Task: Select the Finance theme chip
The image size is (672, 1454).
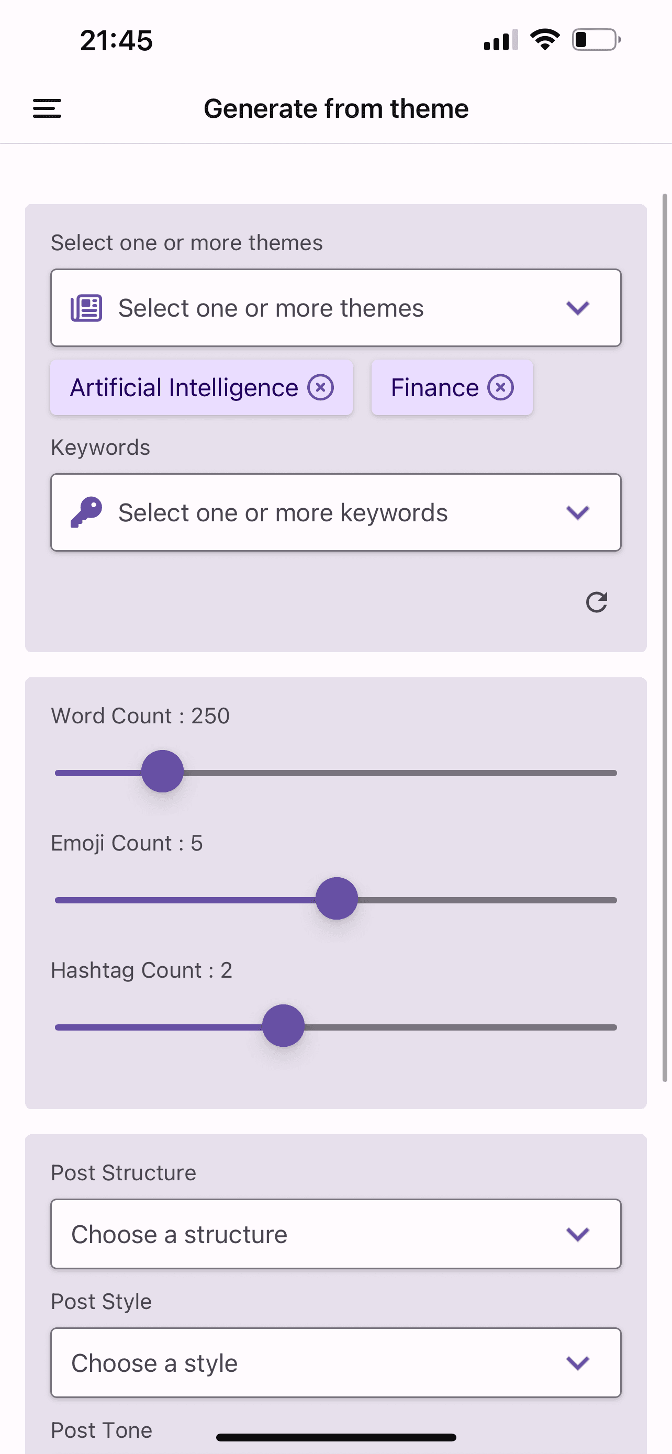Action: point(433,387)
